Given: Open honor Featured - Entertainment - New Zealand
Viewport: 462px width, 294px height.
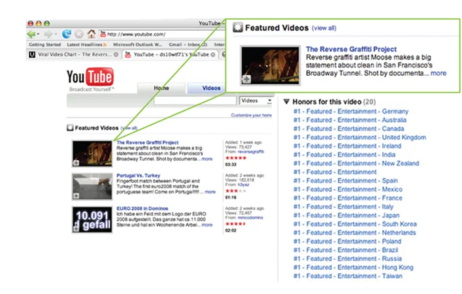Looking at the screenshot, I should (x=356, y=163).
